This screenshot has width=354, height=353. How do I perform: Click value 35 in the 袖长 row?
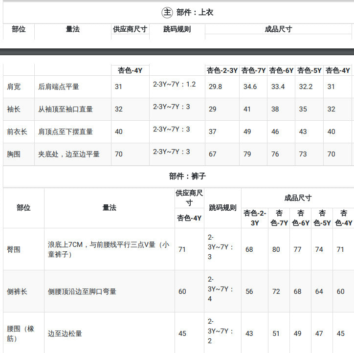click(x=303, y=109)
